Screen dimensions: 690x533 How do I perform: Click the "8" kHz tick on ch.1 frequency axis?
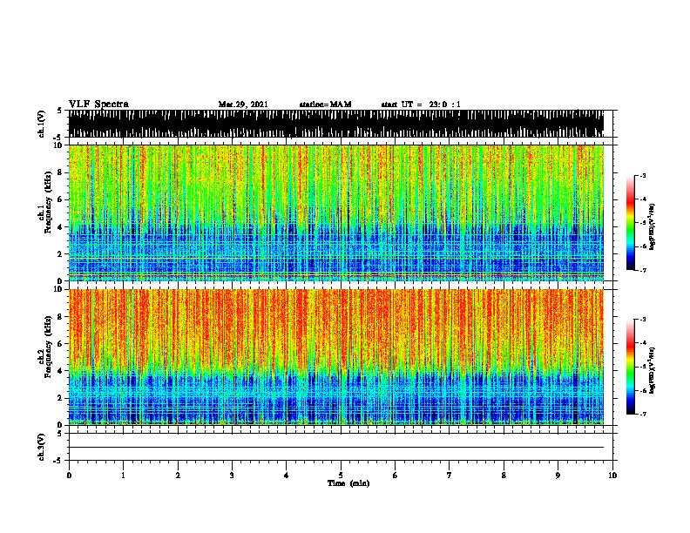coord(61,172)
